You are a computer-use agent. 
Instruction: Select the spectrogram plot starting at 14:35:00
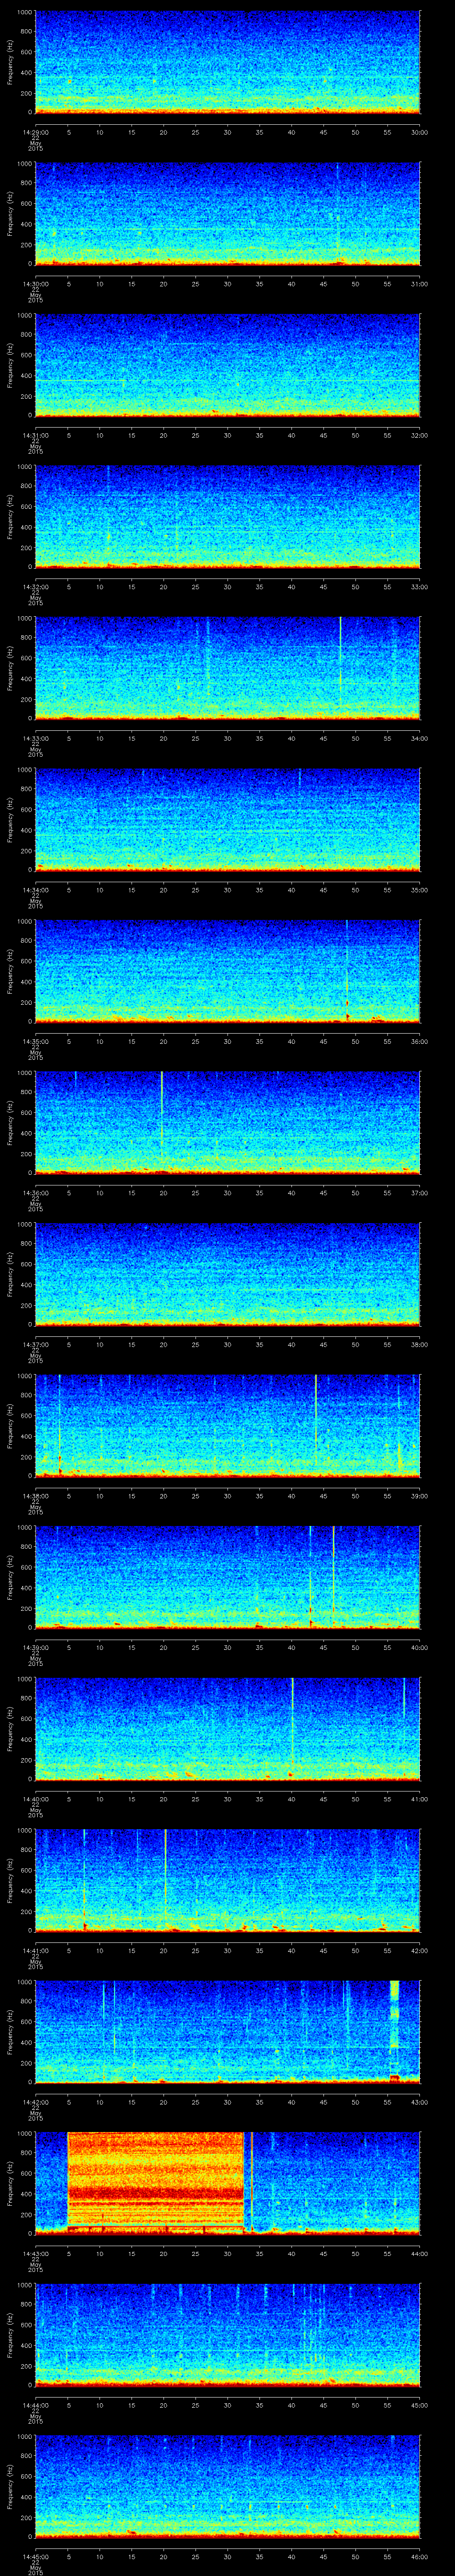coord(227,971)
